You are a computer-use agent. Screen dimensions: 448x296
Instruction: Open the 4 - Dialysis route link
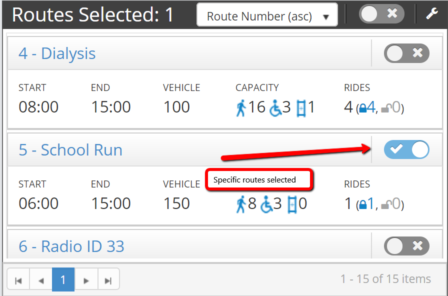57,53
